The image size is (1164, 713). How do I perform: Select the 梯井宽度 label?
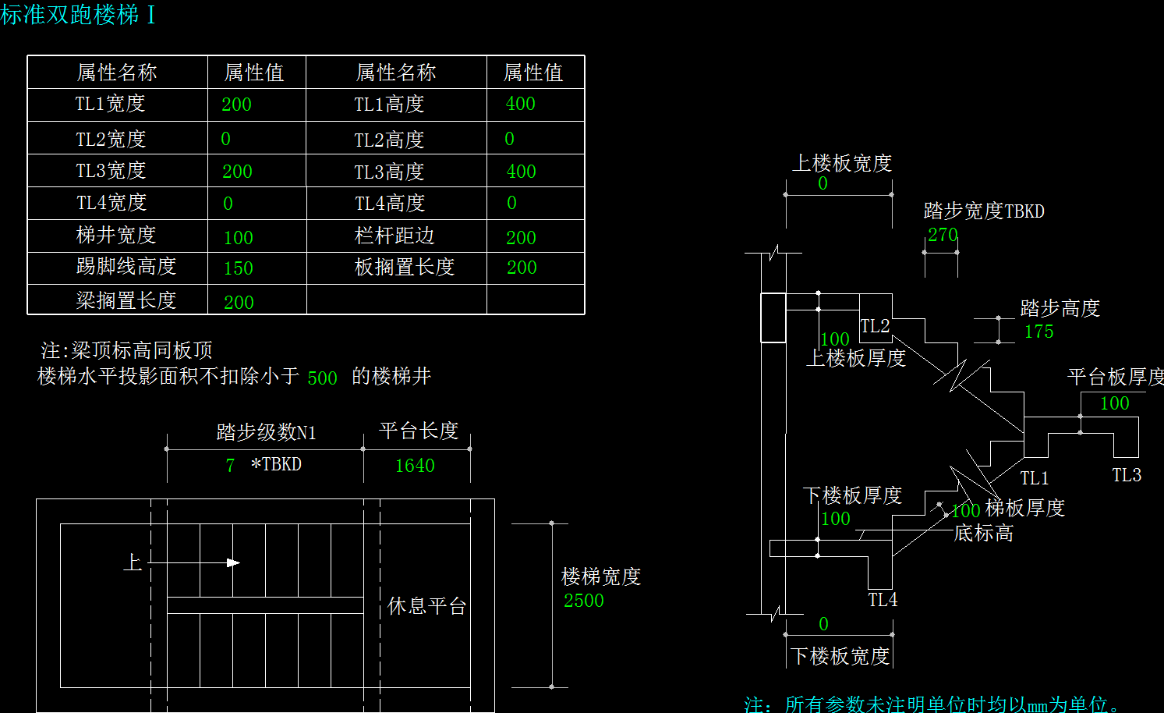(x=116, y=235)
